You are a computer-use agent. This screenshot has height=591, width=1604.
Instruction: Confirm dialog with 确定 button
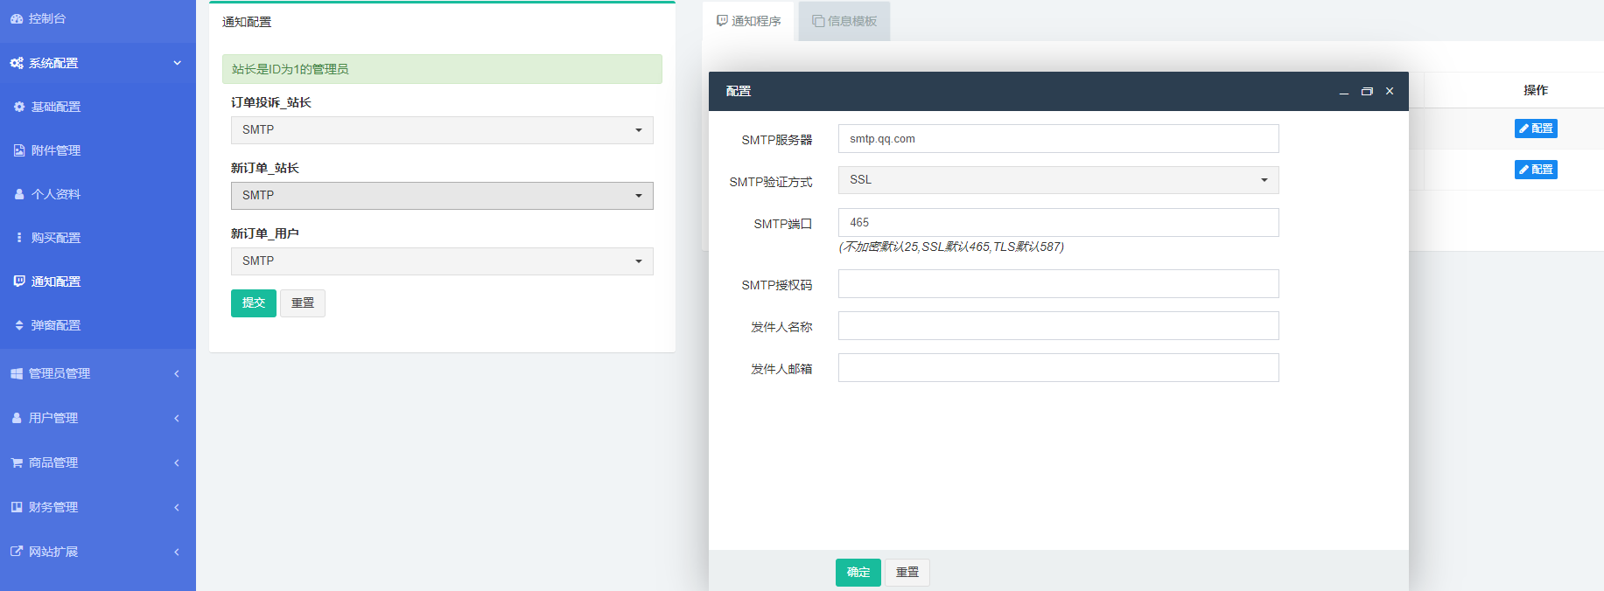tap(858, 573)
